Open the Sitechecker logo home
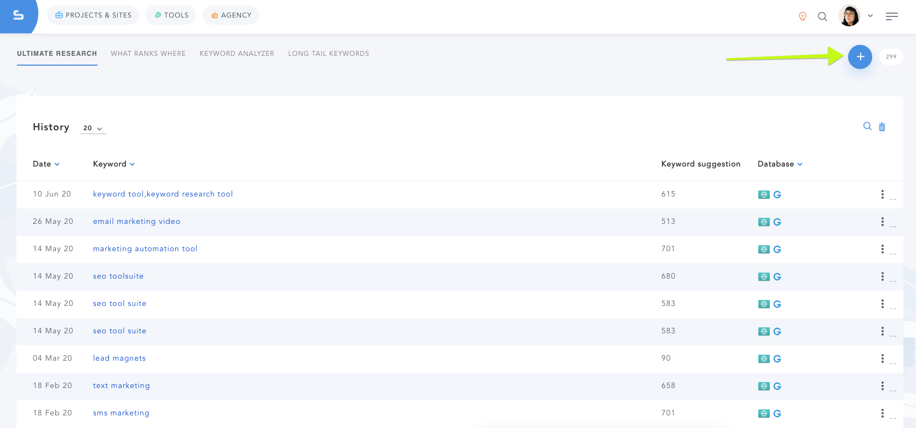This screenshot has width=916, height=428. pos(18,15)
